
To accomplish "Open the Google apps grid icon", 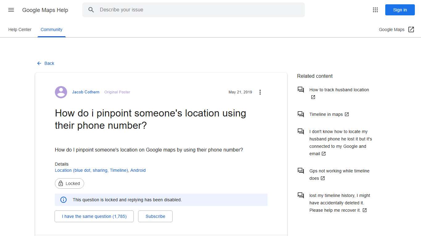I will [x=375, y=10].
